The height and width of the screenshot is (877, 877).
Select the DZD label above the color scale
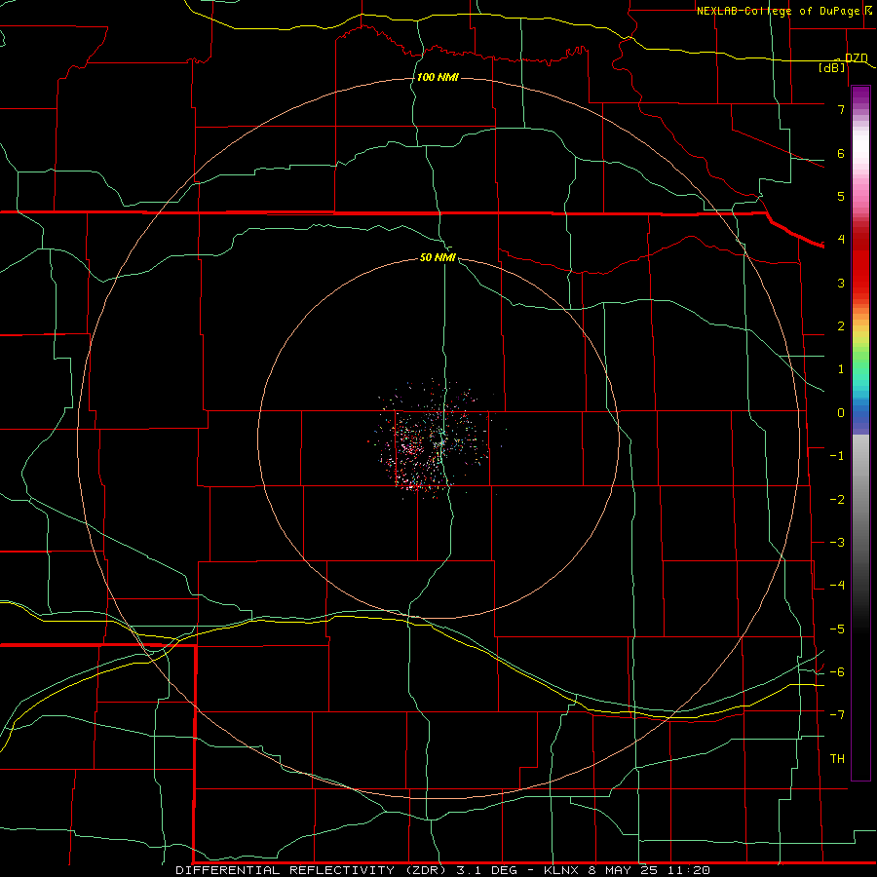pos(857,58)
